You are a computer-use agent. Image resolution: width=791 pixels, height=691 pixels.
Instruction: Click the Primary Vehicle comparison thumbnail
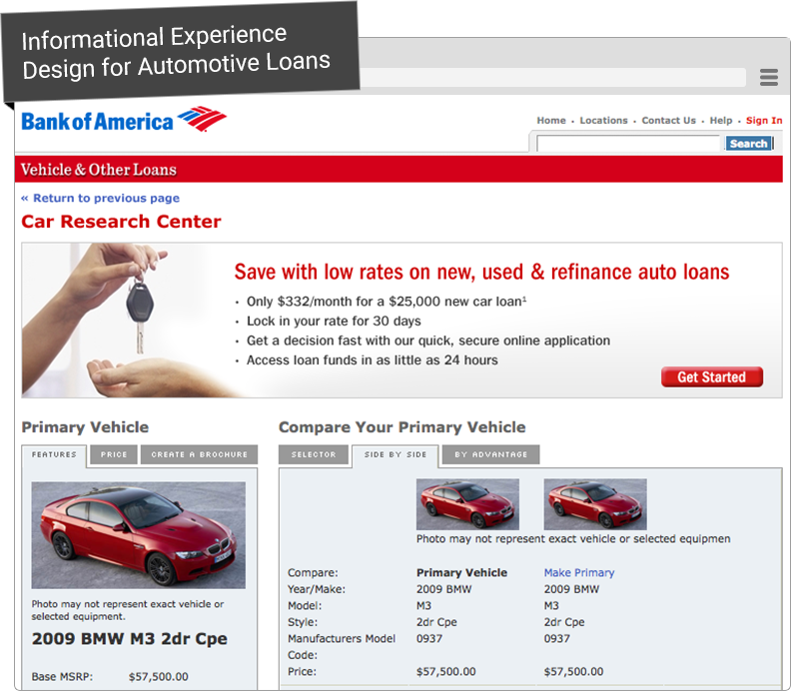467,504
